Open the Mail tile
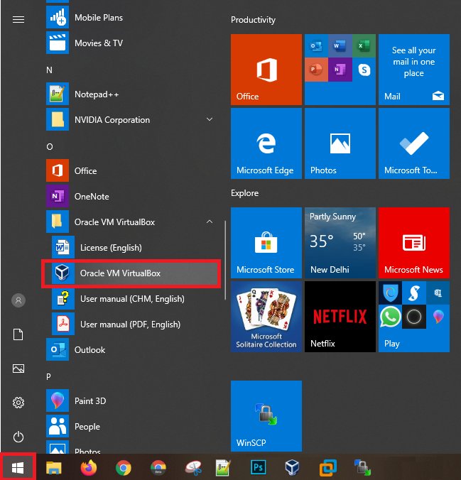 pos(414,70)
